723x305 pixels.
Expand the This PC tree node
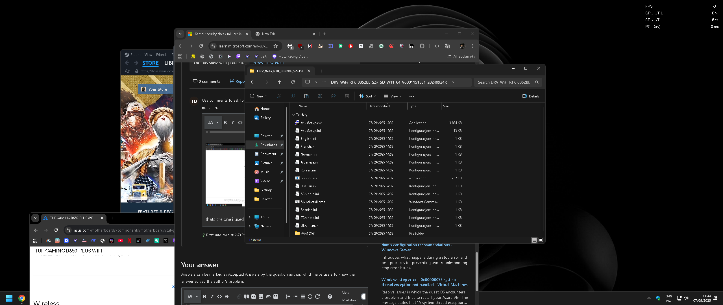pyautogui.click(x=250, y=217)
